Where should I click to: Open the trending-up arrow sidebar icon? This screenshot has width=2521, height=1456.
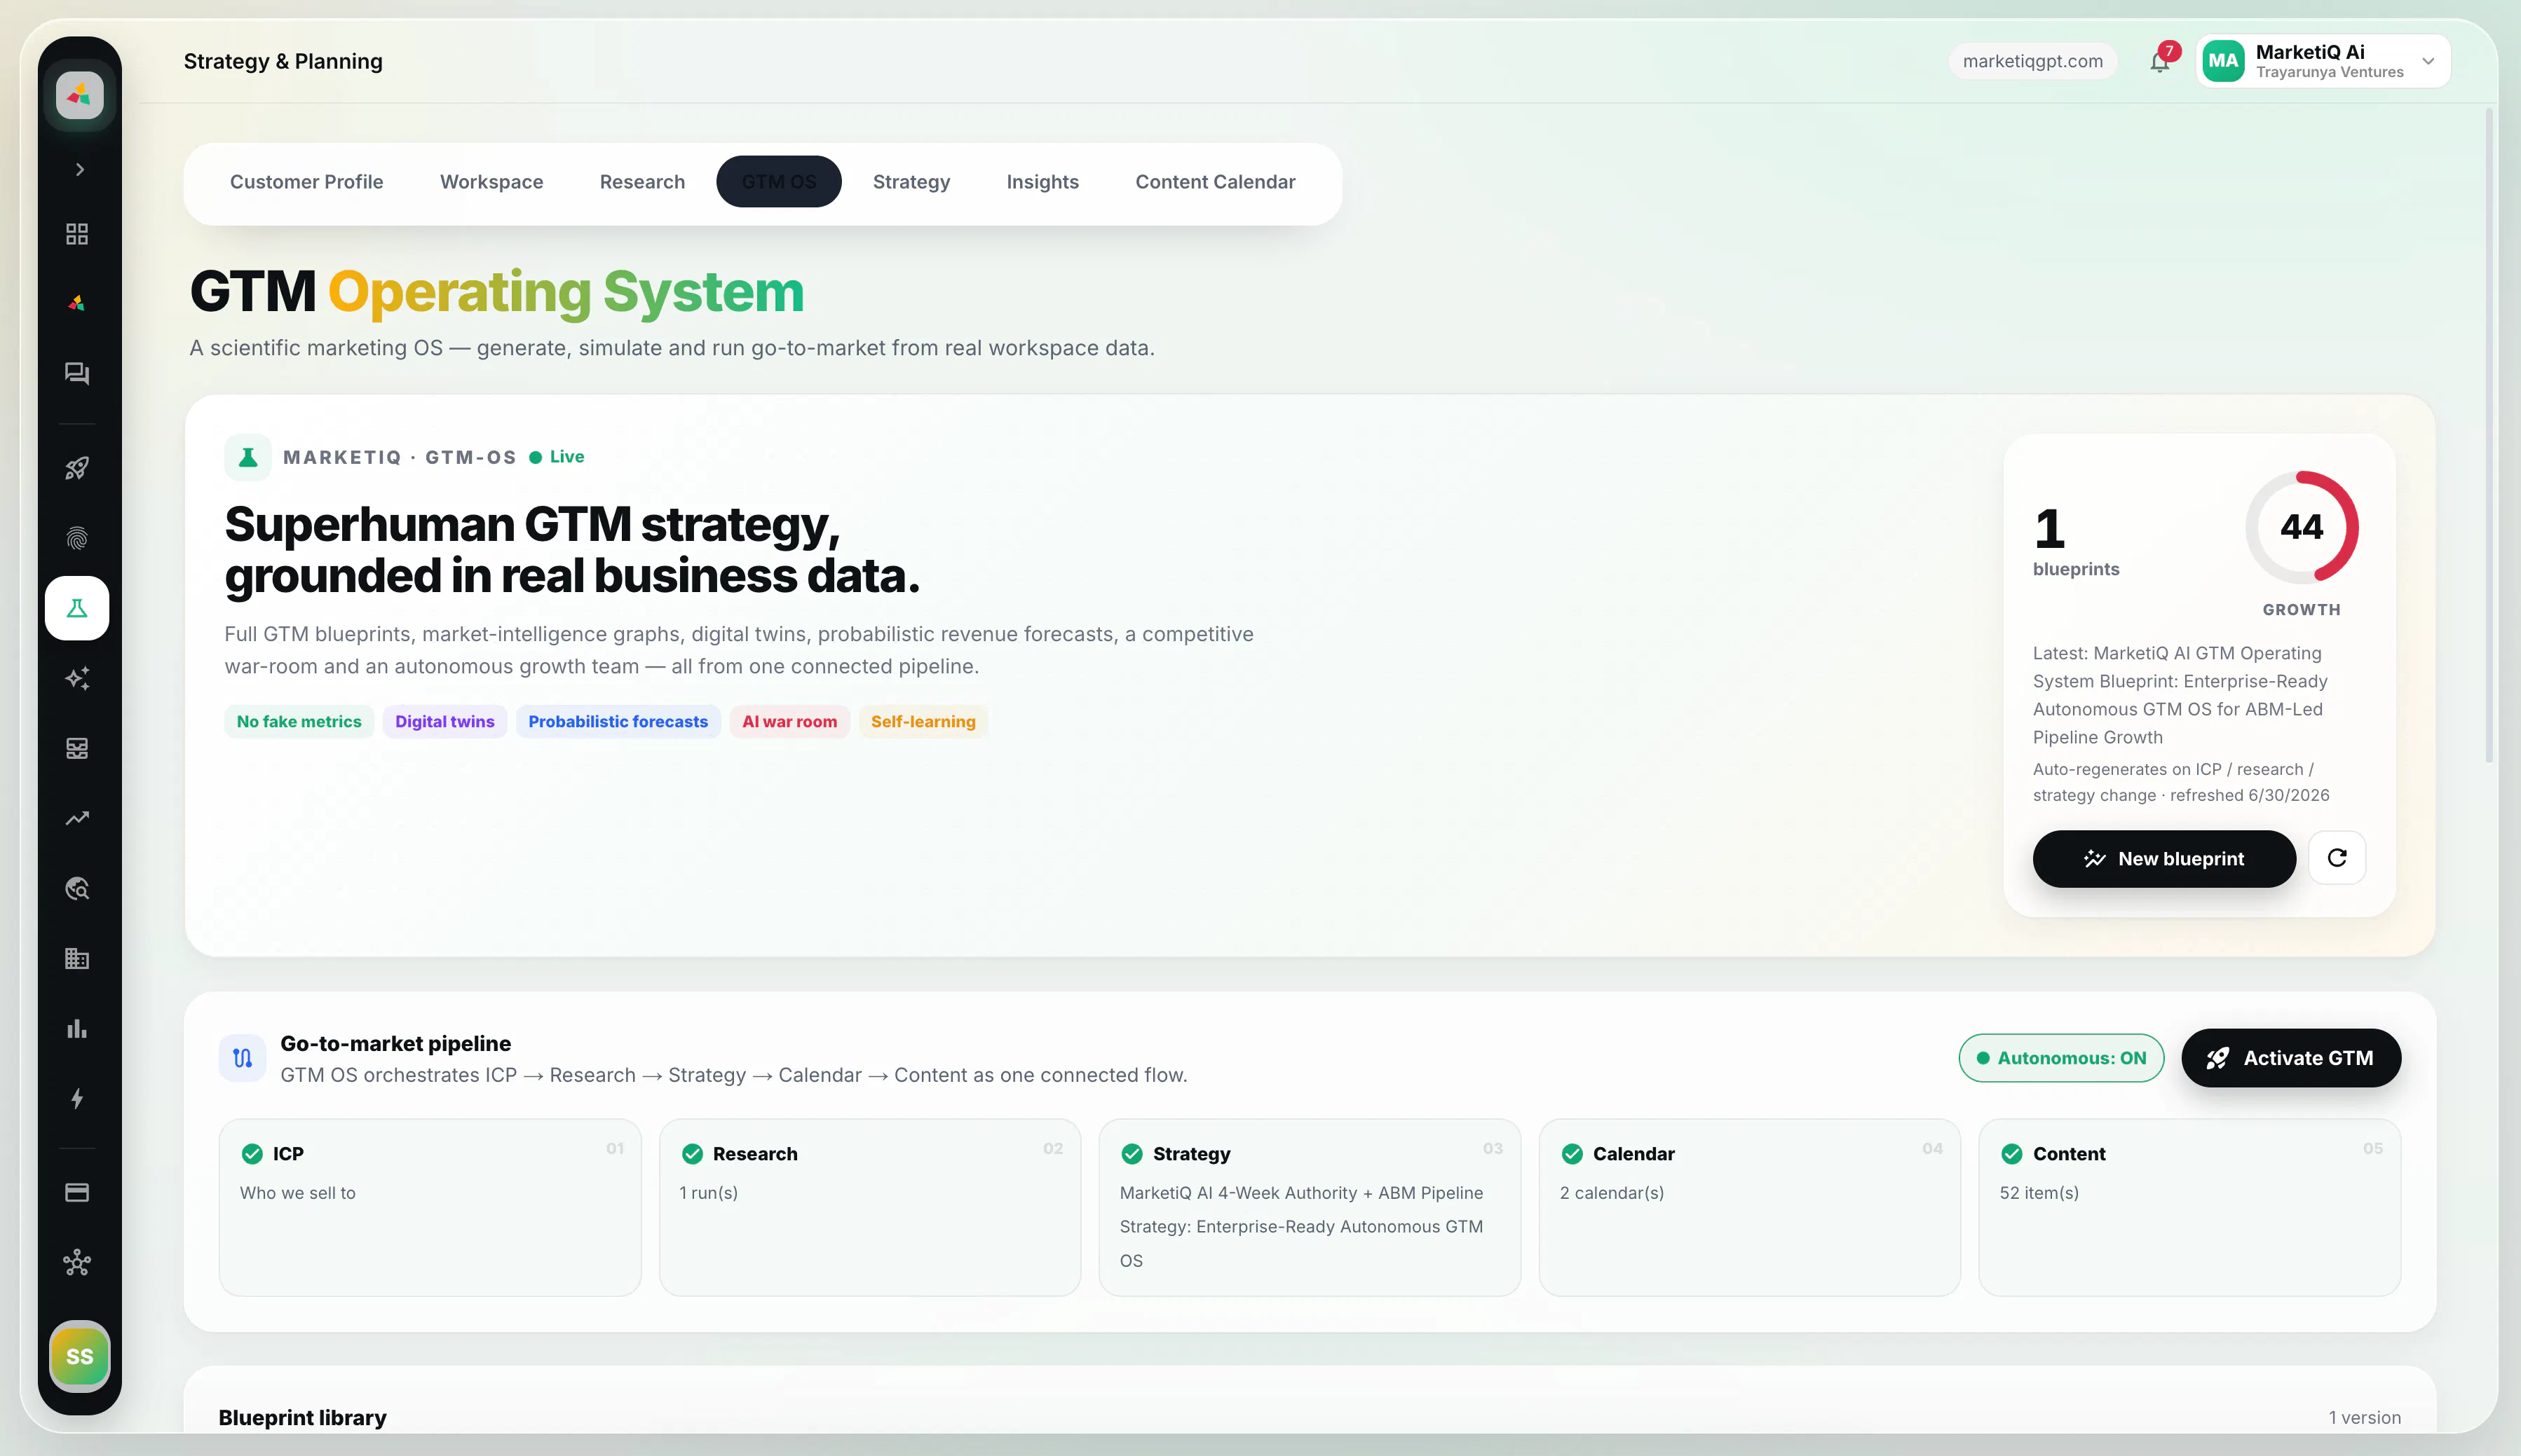(x=77, y=818)
